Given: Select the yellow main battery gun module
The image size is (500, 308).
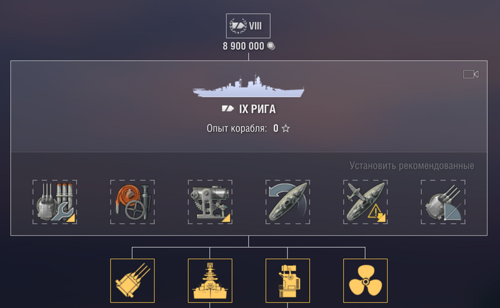Looking at the screenshot, I should (132, 281).
